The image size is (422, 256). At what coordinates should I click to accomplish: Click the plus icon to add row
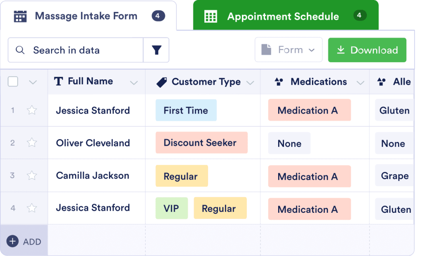pyautogui.click(x=12, y=241)
